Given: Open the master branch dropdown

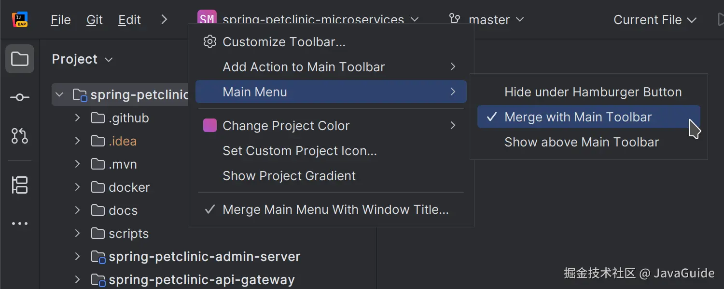Looking at the screenshot, I should (495, 20).
